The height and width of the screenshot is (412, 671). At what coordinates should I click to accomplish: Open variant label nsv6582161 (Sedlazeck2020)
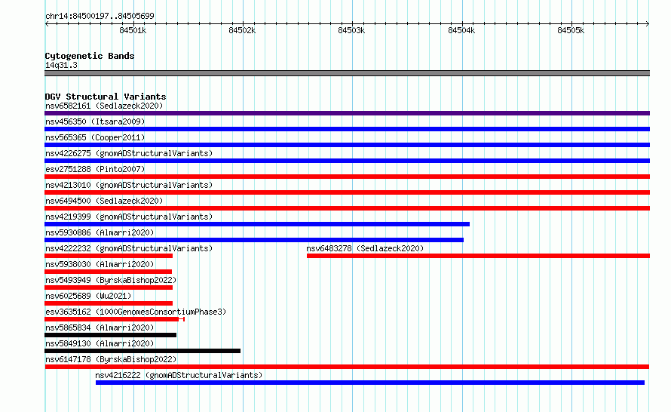pos(104,106)
